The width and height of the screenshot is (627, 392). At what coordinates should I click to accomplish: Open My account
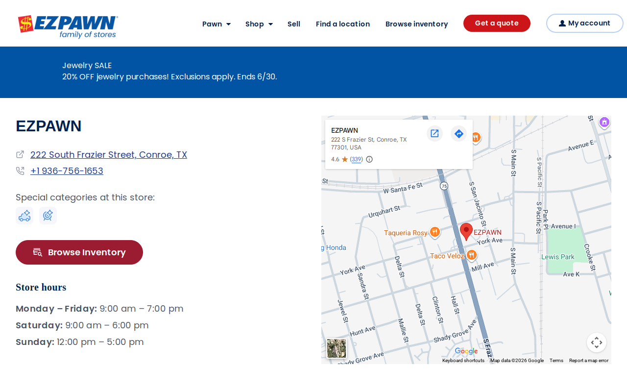[585, 23]
